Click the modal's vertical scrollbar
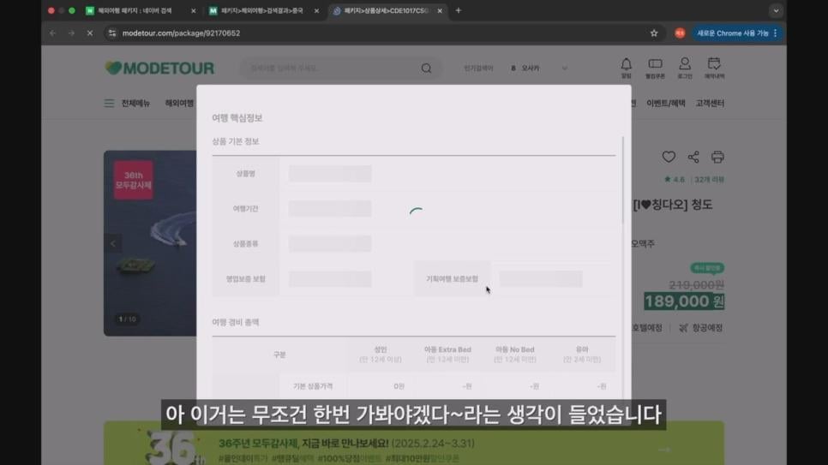Image resolution: width=828 pixels, height=465 pixels. pyautogui.click(x=623, y=180)
